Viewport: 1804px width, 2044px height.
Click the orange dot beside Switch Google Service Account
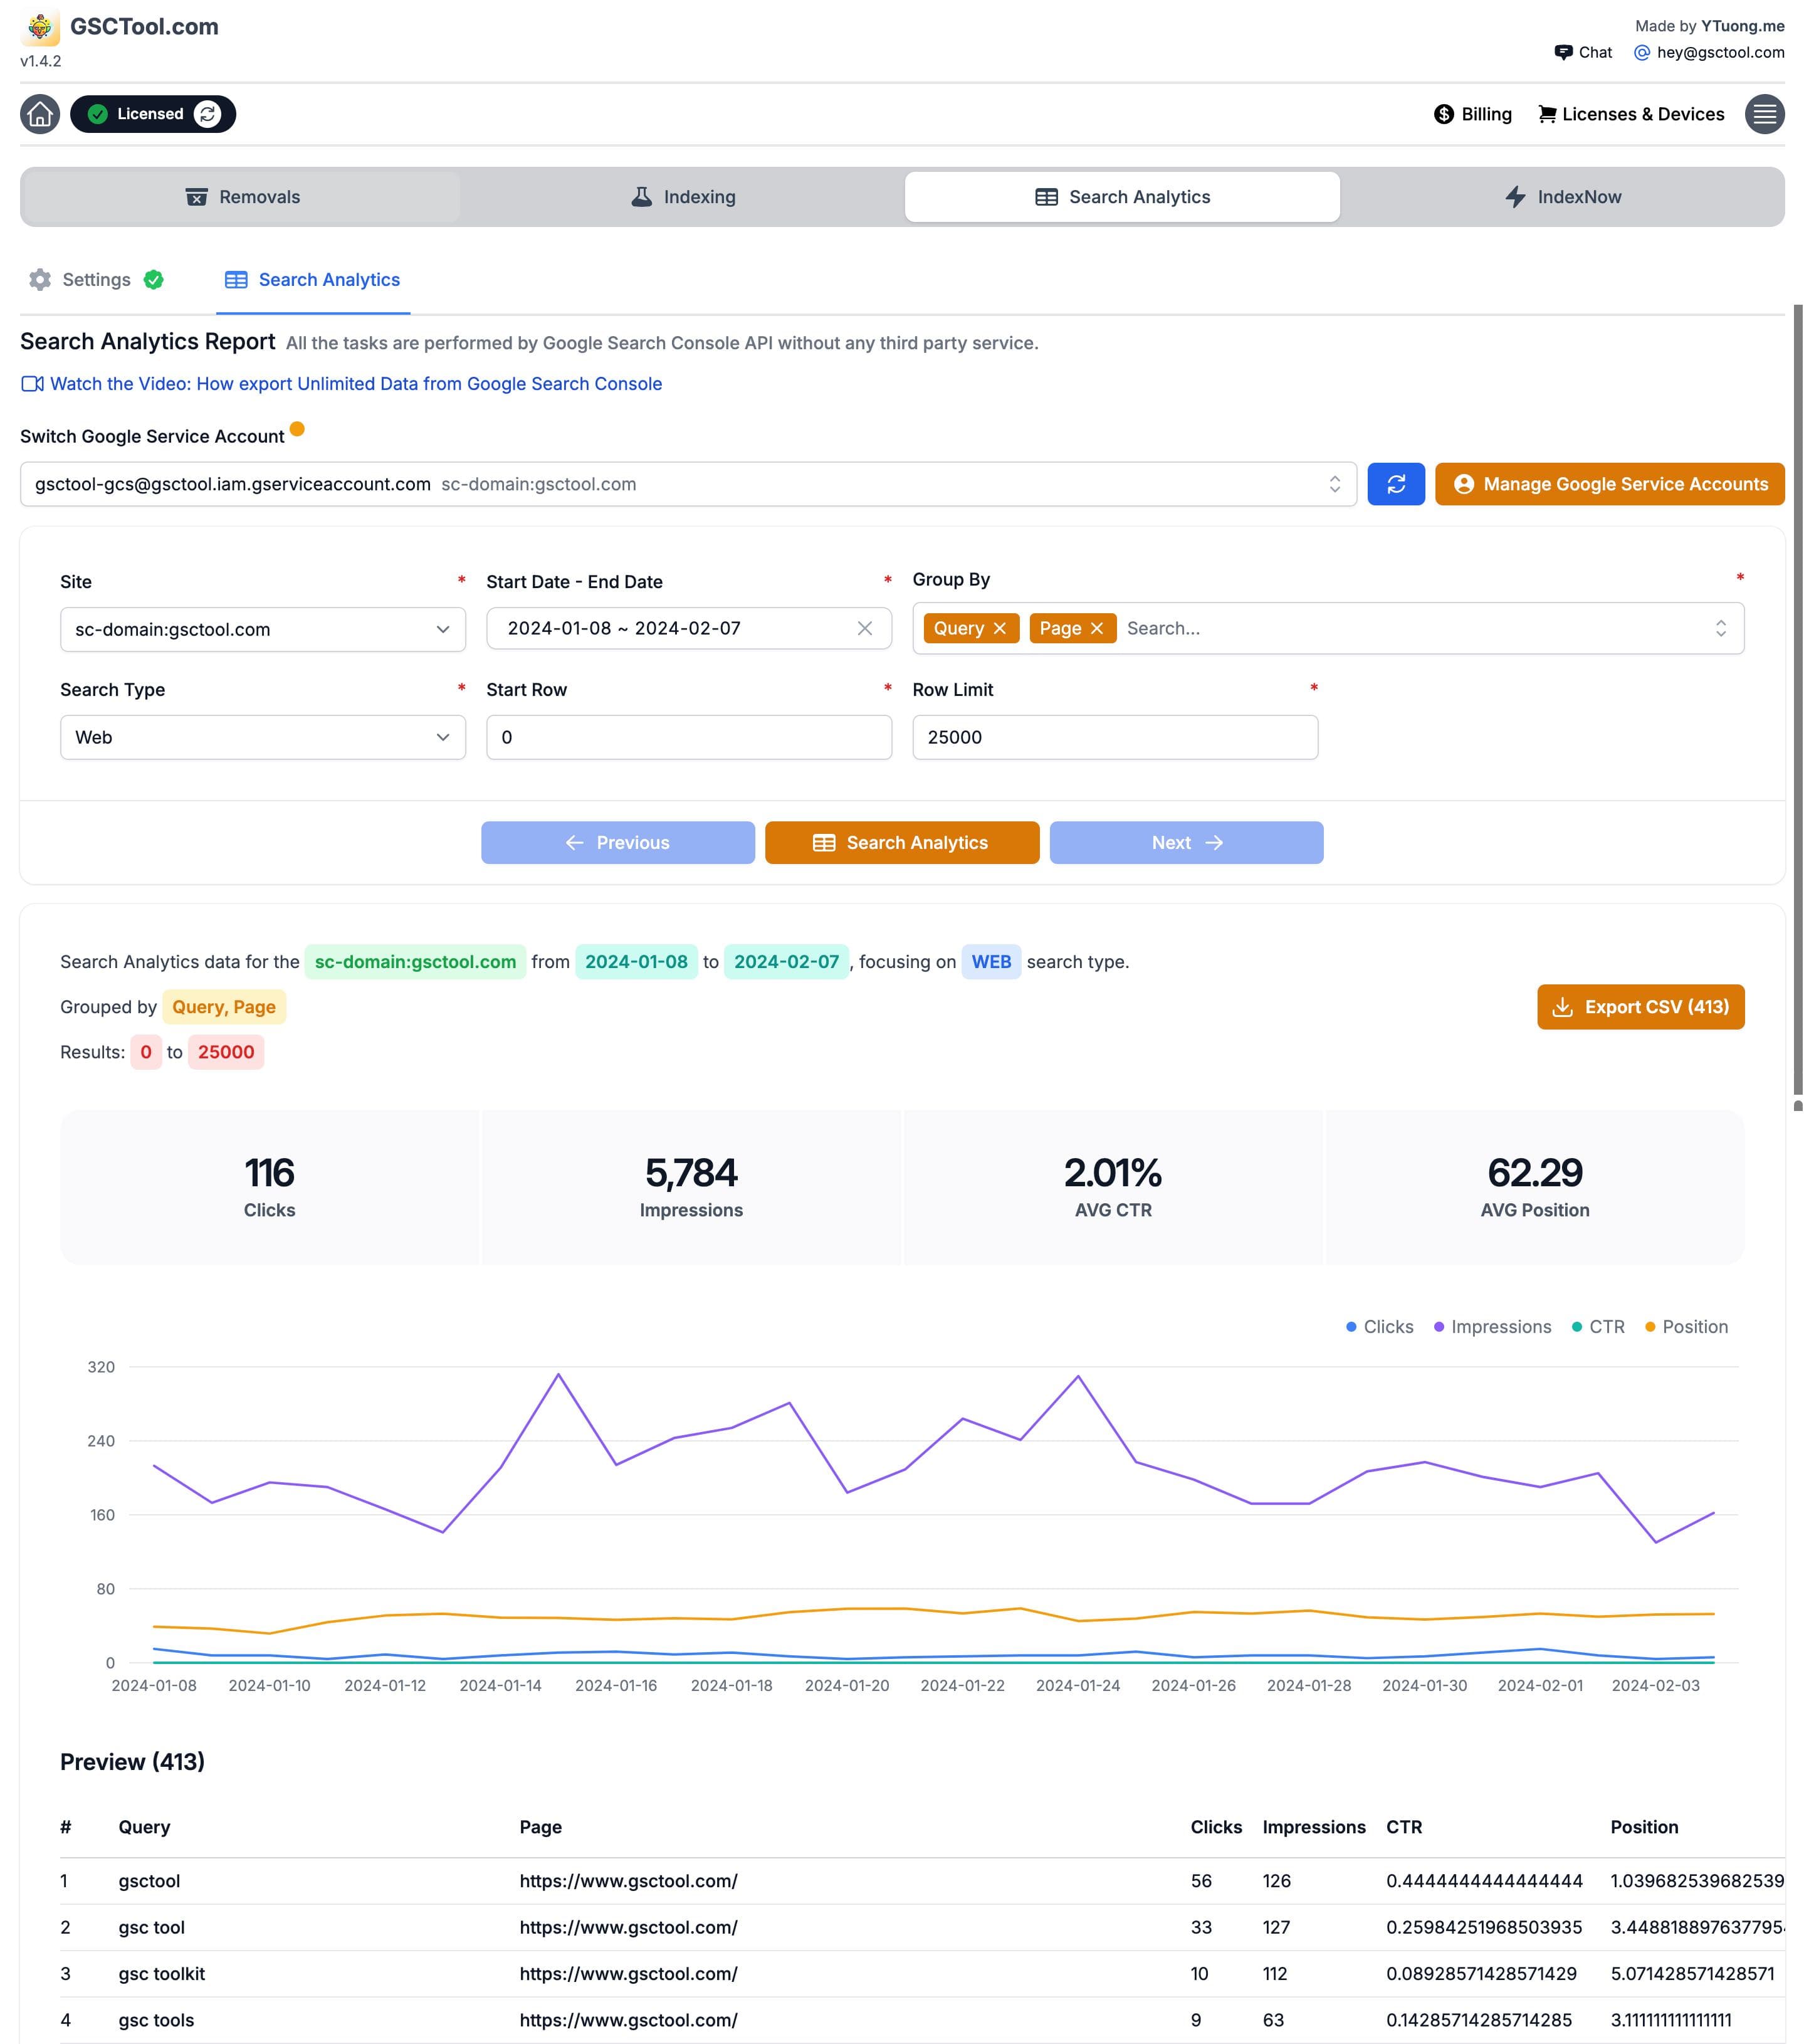(x=297, y=429)
